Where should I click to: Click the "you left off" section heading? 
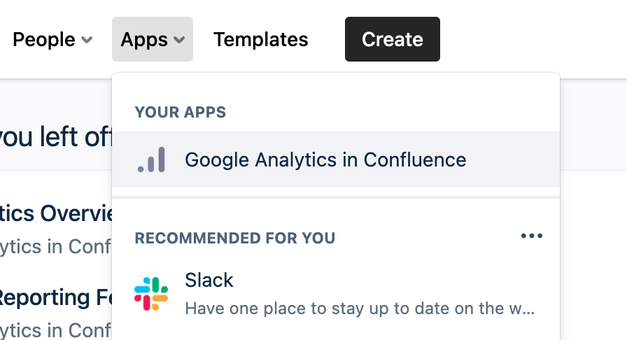coord(55,137)
